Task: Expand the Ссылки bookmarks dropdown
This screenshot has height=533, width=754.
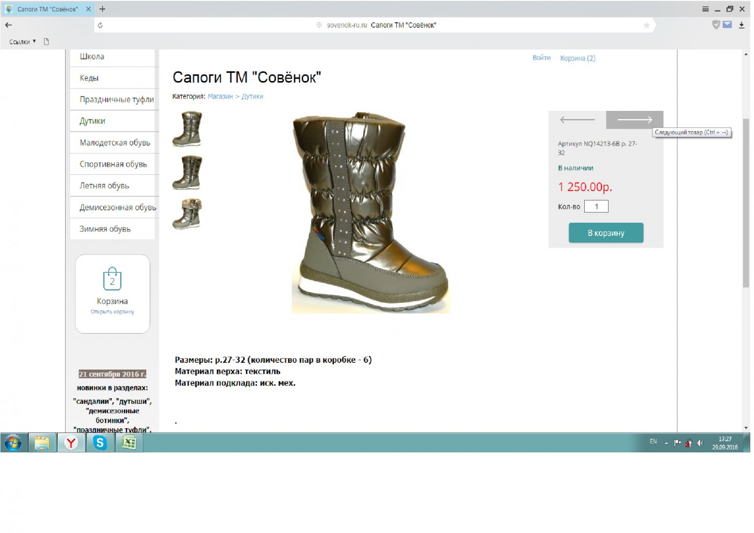Action: 22,42
